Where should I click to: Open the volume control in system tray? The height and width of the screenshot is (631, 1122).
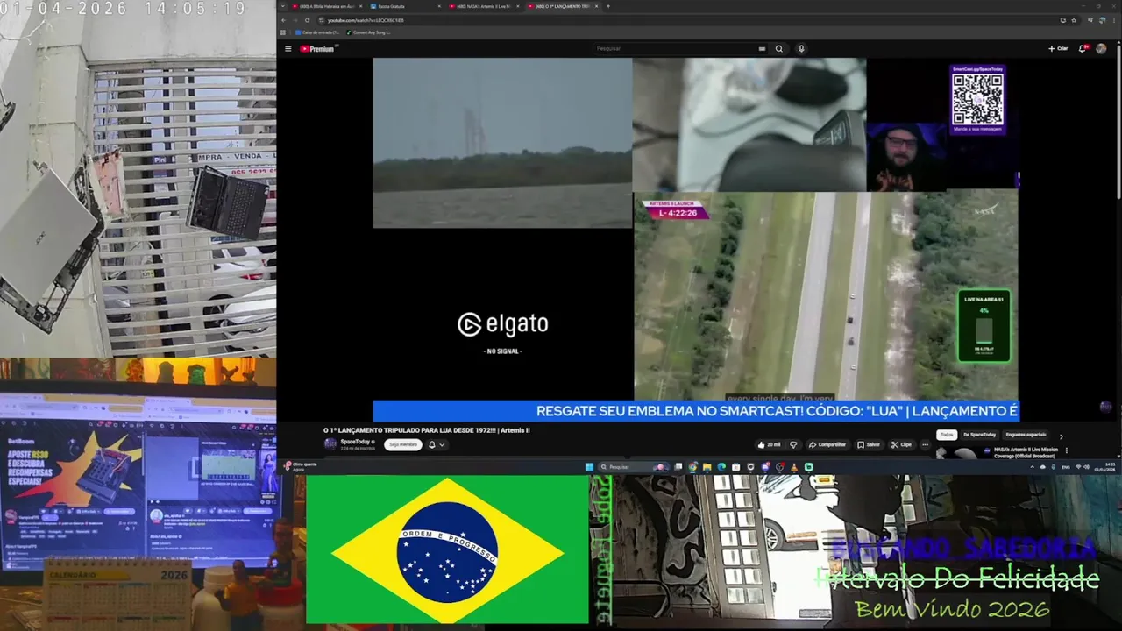pyautogui.click(x=1087, y=467)
